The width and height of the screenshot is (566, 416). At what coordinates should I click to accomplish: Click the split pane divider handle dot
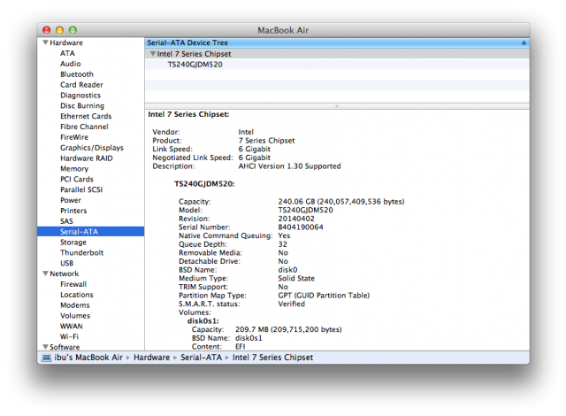pos(337,106)
